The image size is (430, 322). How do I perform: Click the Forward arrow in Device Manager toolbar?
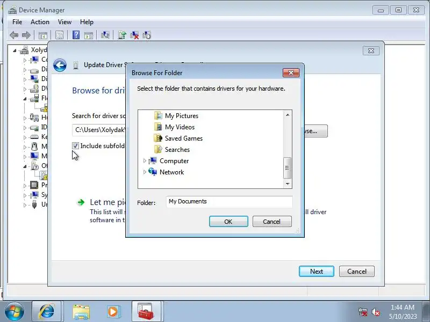26,35
